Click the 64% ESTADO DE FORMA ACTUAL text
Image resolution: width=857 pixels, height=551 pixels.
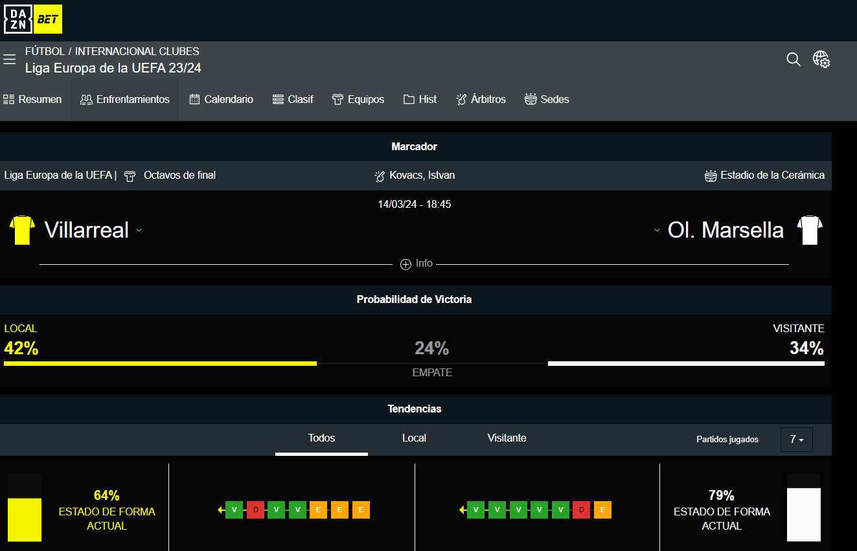[x=107, y=511]
